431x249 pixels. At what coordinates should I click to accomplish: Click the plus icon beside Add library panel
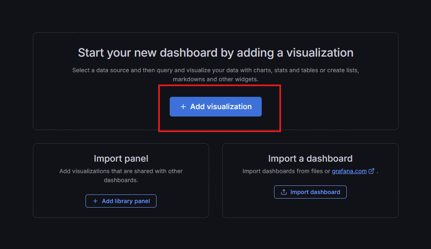[95, 201]
